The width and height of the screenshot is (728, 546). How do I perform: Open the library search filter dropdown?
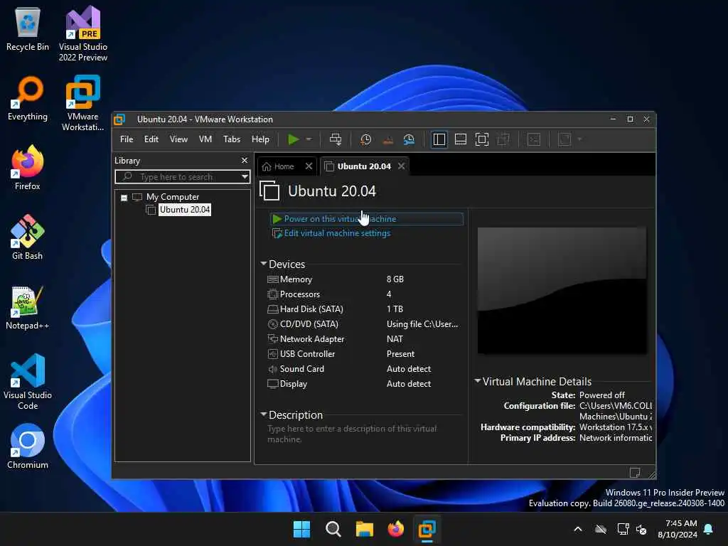245,177
